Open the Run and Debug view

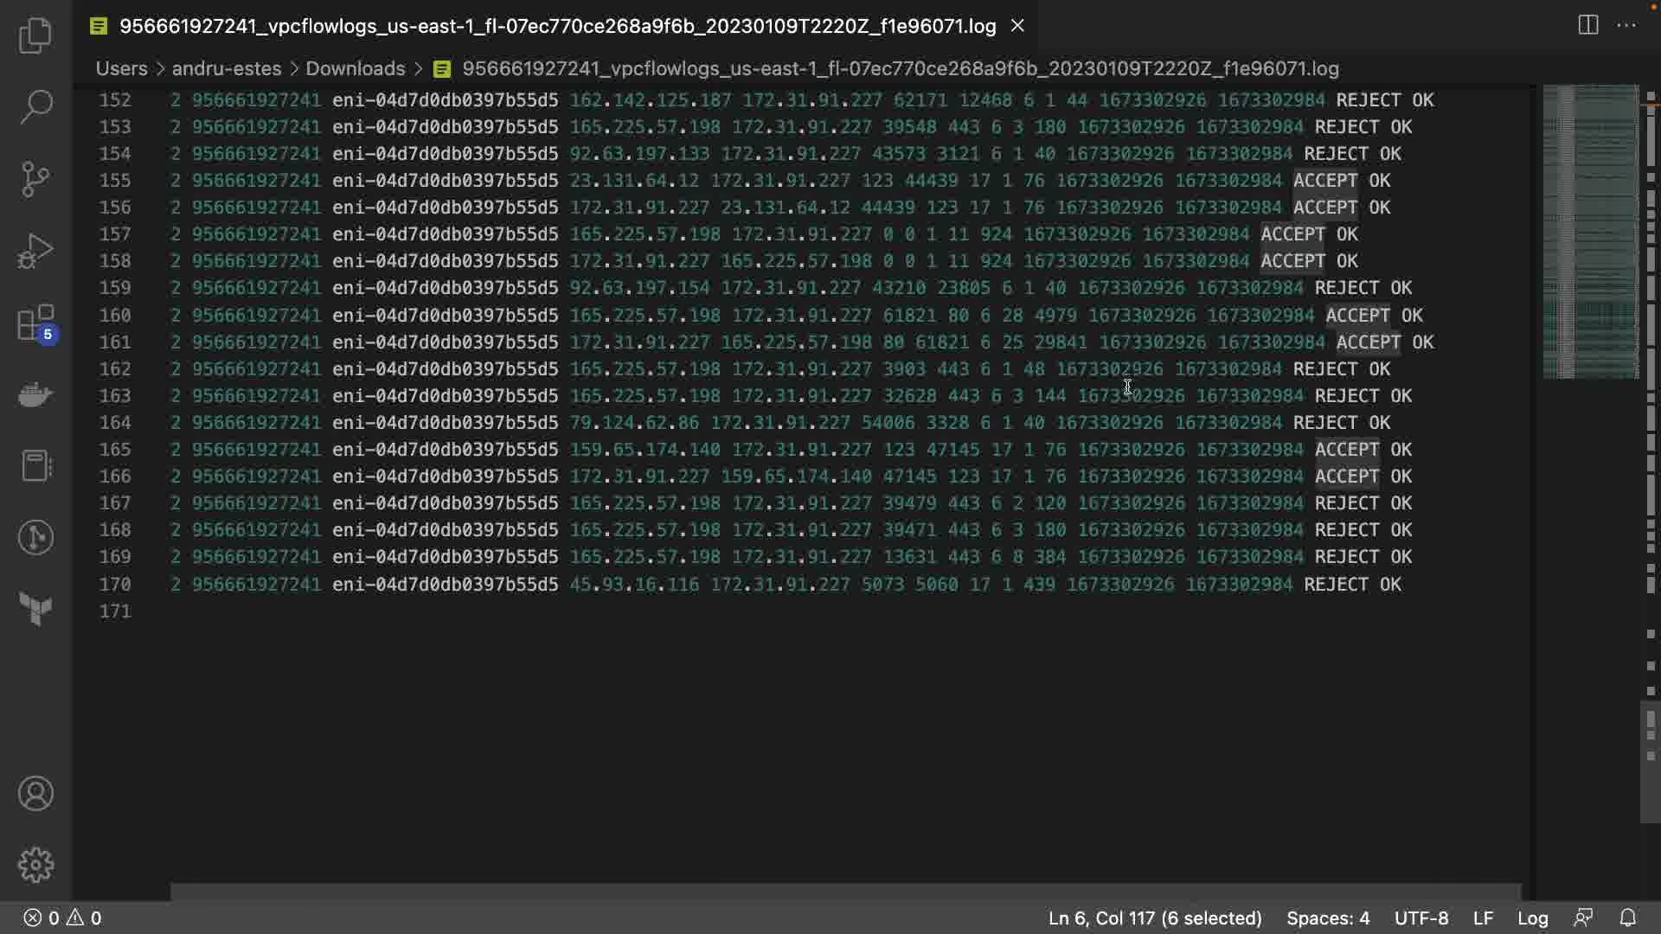click(x=35, y=251)
